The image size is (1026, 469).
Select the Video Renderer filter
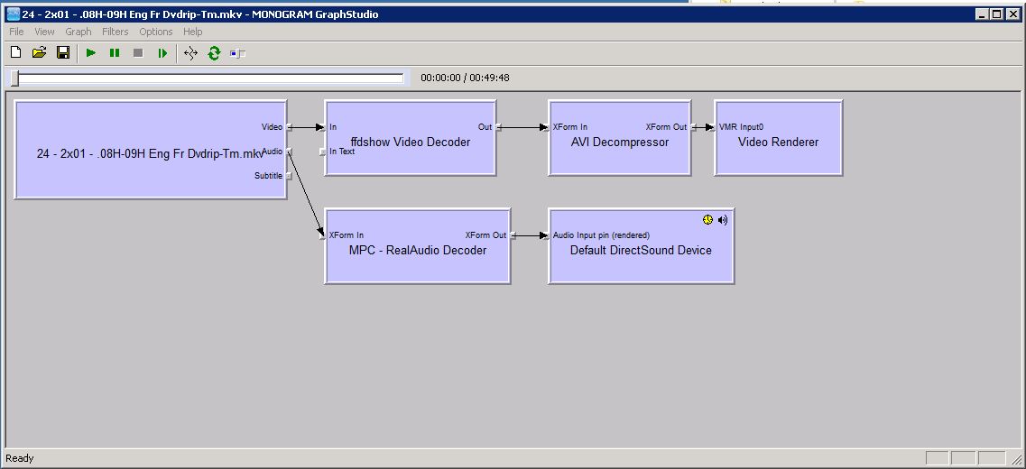(x=778, y=138)
